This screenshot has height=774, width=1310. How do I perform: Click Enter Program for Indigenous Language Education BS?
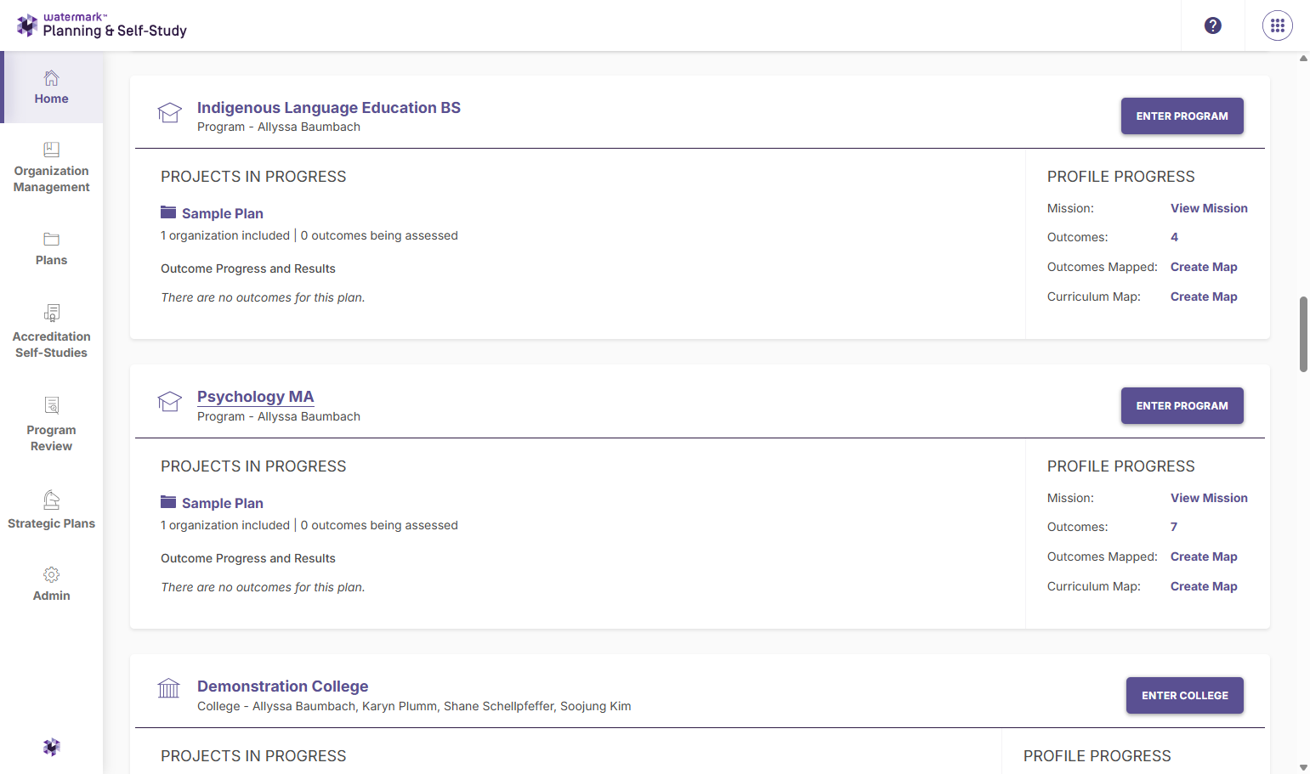click(1182, 116)
